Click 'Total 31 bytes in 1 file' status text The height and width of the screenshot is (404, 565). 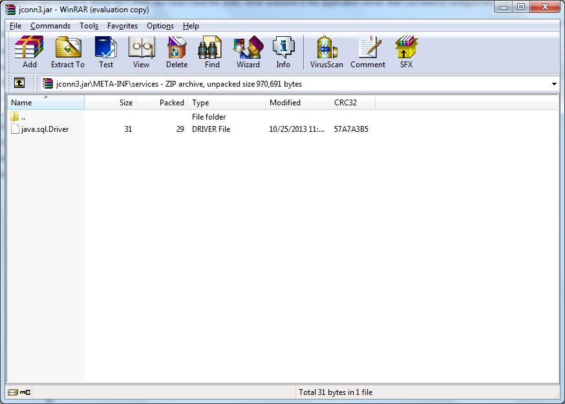pos(336,392)
